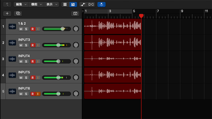Solo the INPUT5 track

26,78
